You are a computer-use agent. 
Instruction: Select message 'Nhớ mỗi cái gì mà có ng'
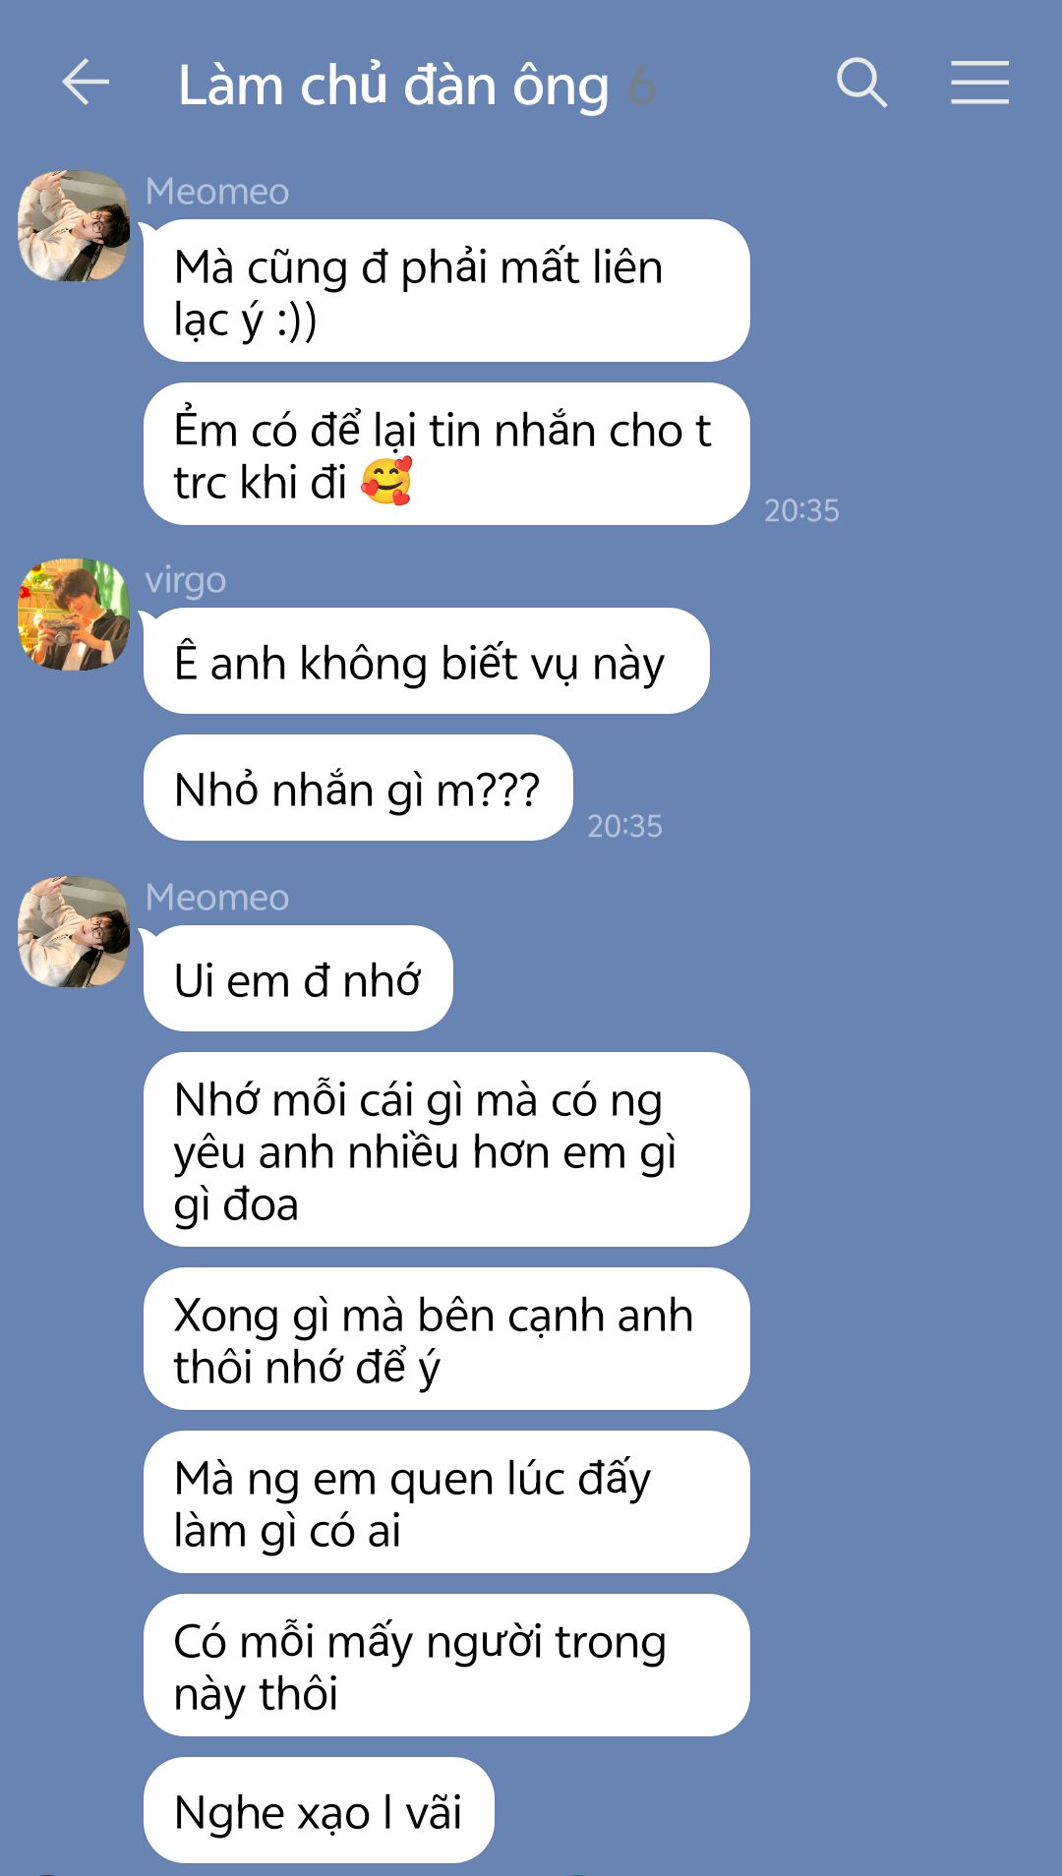click(446, 1149)
